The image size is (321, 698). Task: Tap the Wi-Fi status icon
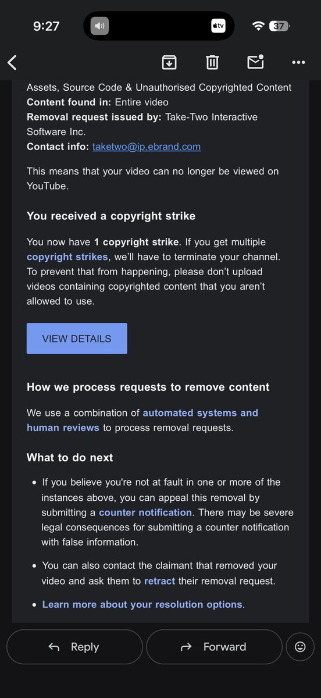tap(258, 26)
